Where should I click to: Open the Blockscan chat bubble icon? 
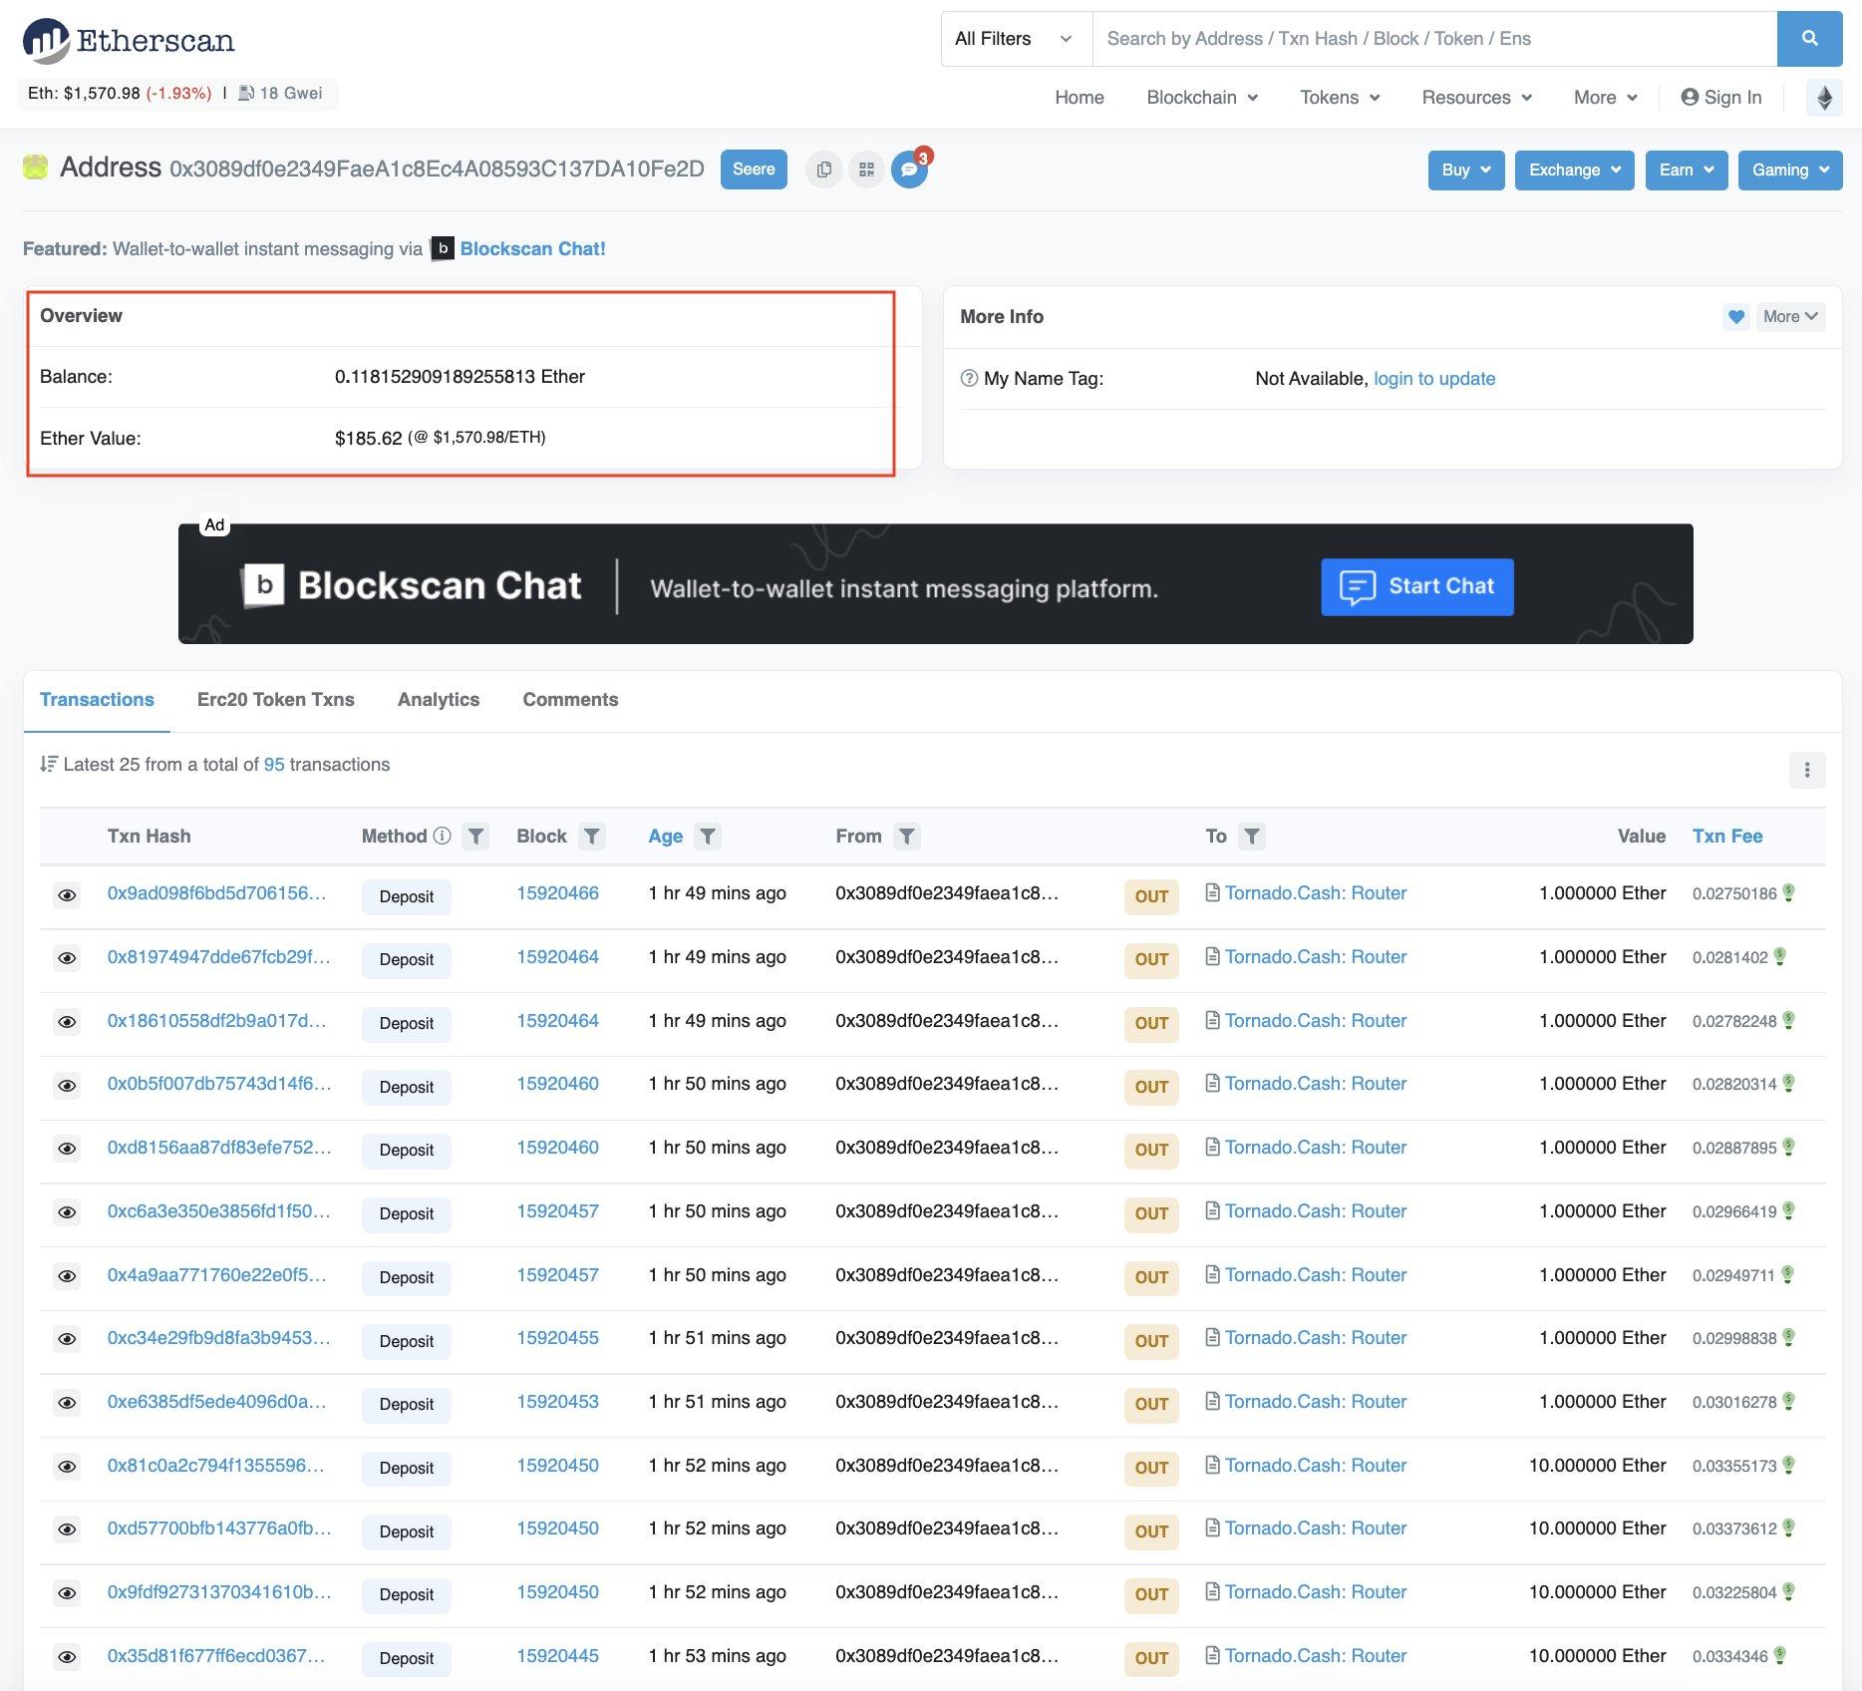point(909,169)
